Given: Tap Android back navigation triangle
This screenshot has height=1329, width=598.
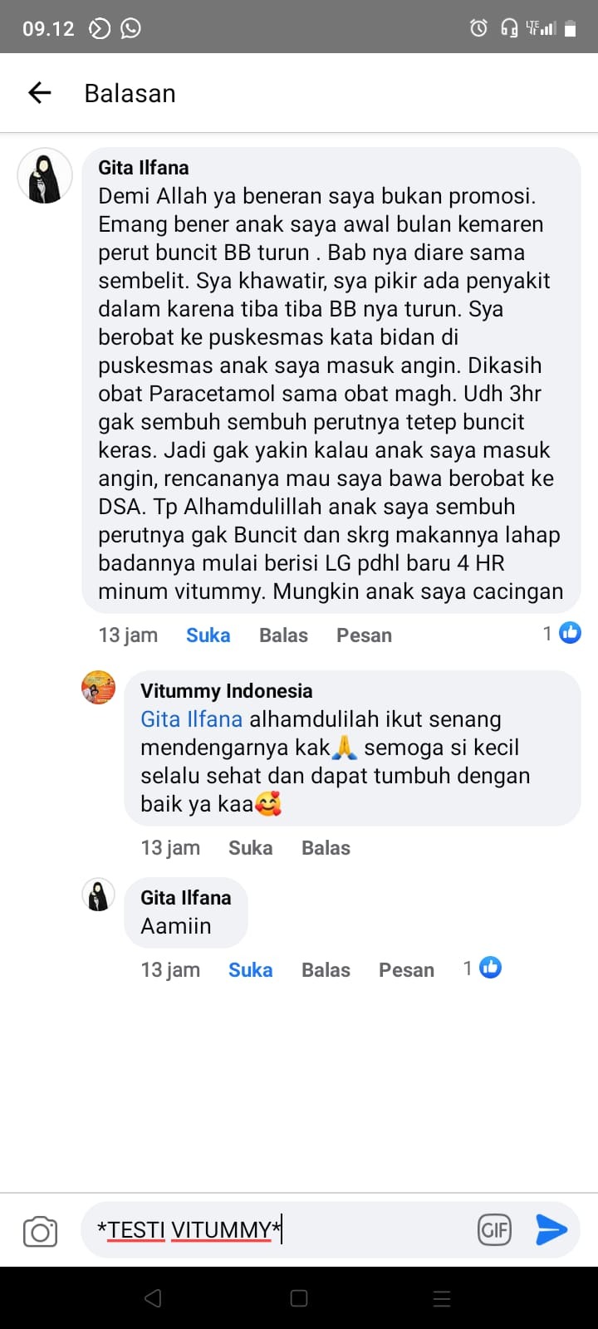Looking at the screenshot, I should tap(153, 1298).
